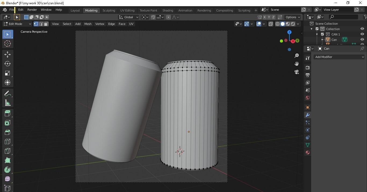The height and width of the screenshot is (192, 367).
Task: Pin the Can properties context
Action: (362, 49)
